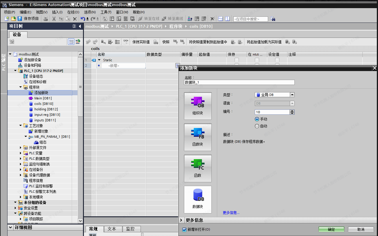Click the 快照 snapshot toolbar button
The width and height of the screenshot is (378, 236).
tap(166, 42)
